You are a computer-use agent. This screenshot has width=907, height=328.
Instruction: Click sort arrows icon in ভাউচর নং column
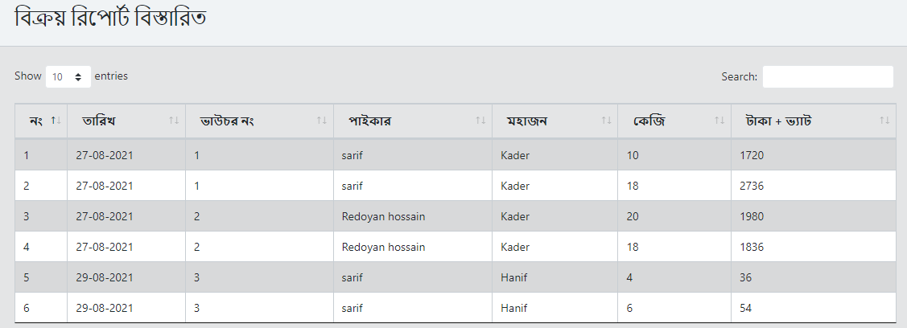click(x=321, y=121)
